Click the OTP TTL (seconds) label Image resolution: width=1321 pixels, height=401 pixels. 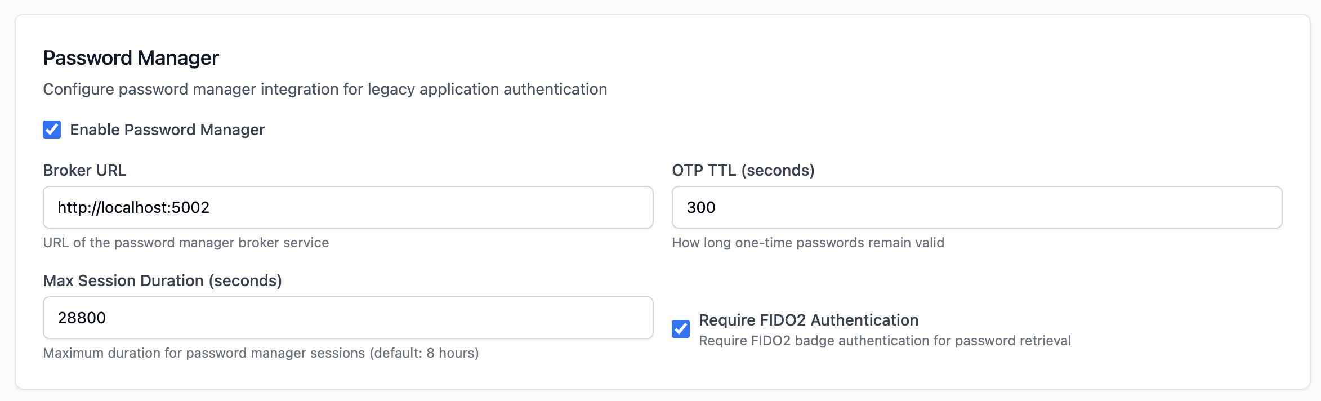[743, 170]
